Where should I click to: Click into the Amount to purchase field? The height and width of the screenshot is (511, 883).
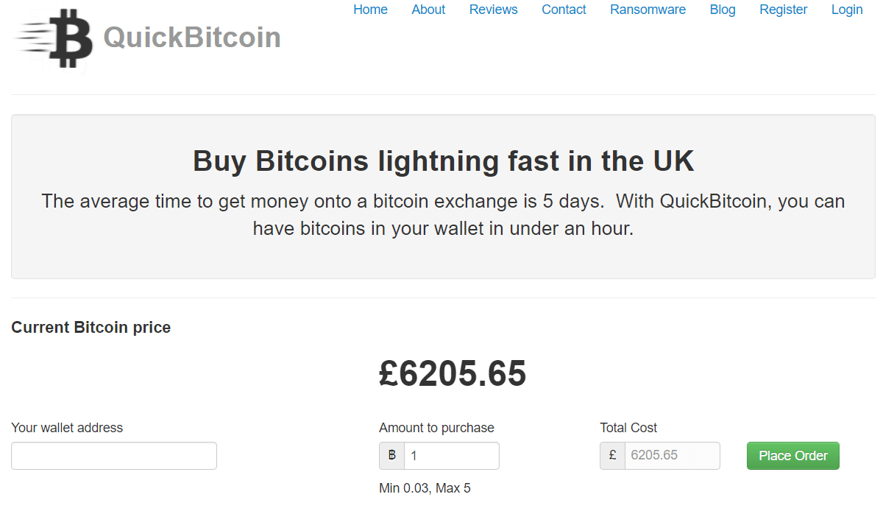coord(452,456)
